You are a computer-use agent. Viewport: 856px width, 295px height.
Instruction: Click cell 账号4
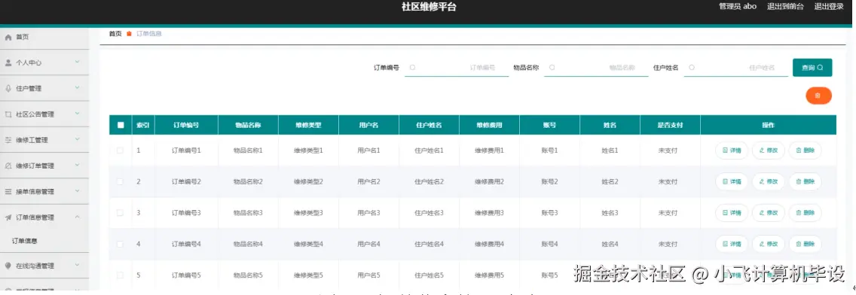click(x=550, y=244)
